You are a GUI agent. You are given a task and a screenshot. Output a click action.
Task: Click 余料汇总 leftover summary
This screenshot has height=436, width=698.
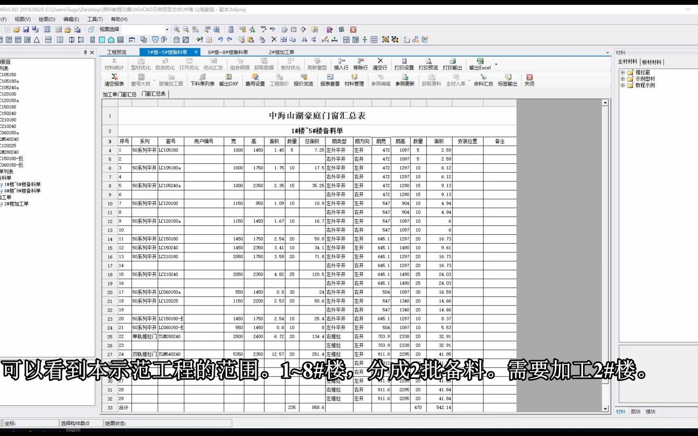[483, 80]
